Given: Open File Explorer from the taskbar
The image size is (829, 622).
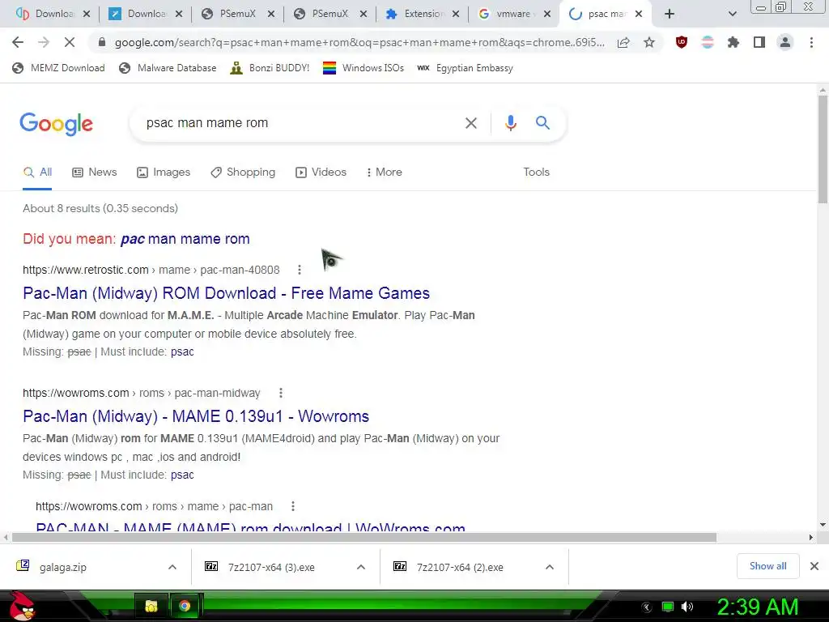Looking at the screenshot, I should [151, 606].
